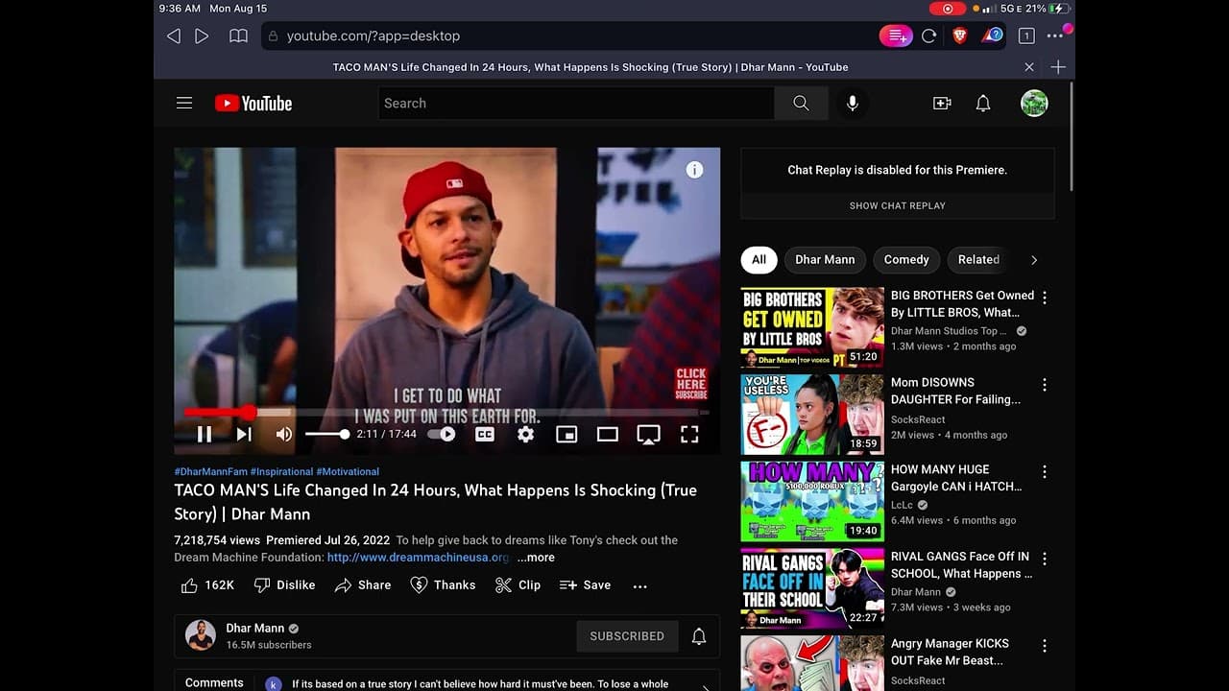This screenshot has width=1229, height=691.
Task: Open Dhar Mann channel avatar
Action: [x=201, y=635]
